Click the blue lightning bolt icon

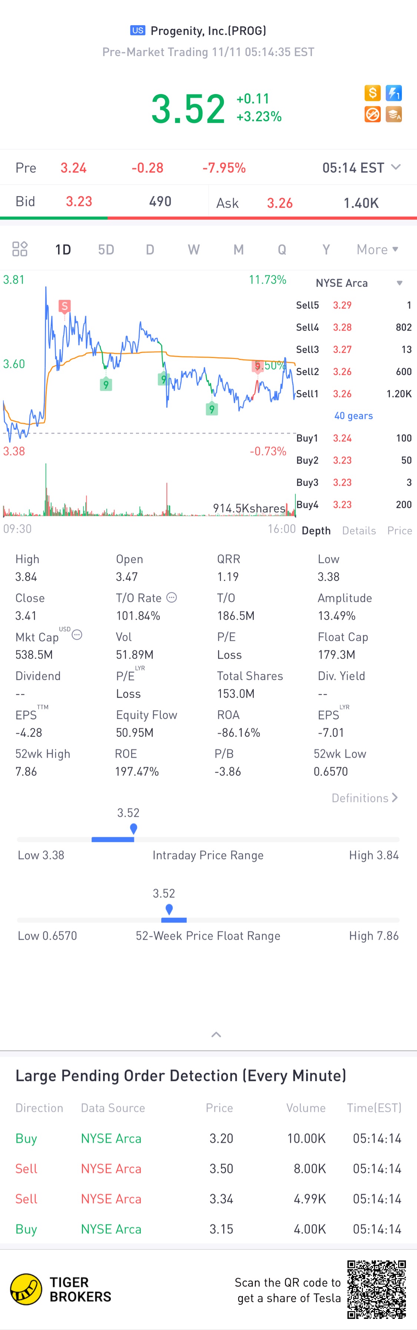(394, 93)
